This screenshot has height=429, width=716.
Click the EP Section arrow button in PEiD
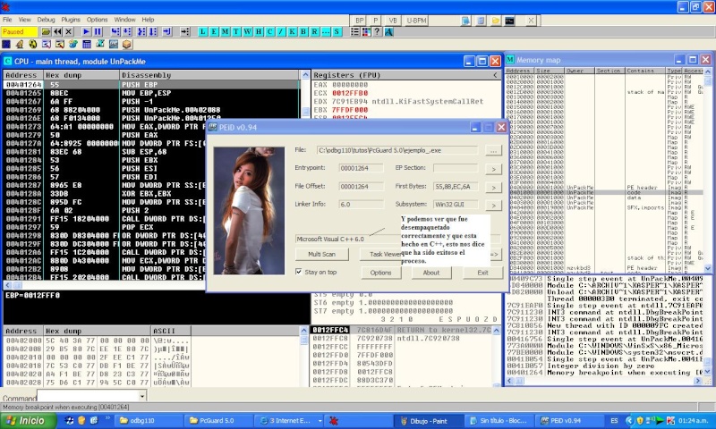tap(493, 169)
